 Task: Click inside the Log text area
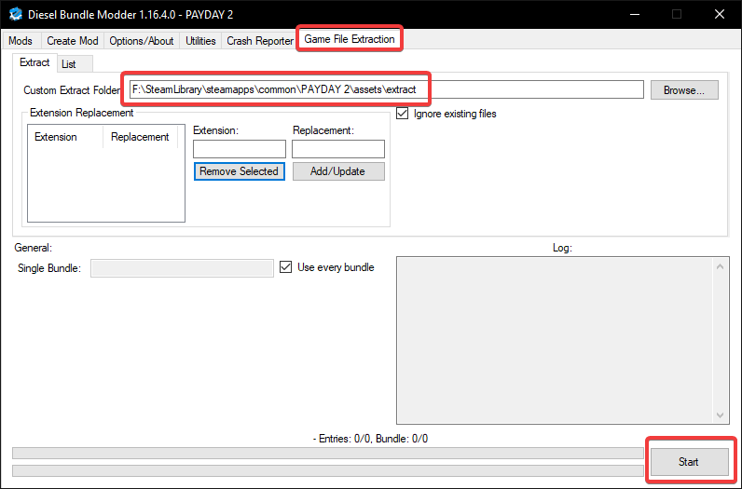click(555, 340)
